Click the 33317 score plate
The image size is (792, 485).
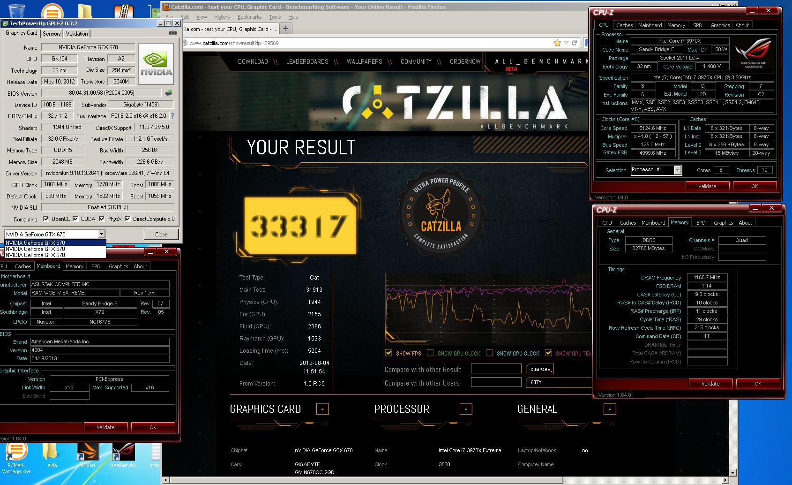(300, 226)
